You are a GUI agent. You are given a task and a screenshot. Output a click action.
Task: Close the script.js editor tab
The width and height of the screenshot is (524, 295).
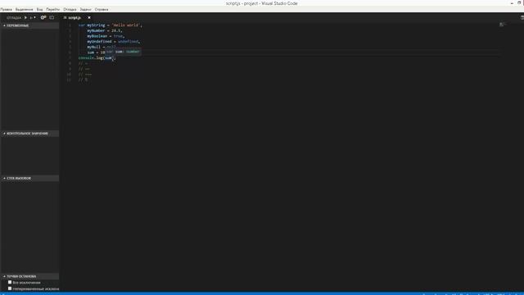tap(89, 18)
